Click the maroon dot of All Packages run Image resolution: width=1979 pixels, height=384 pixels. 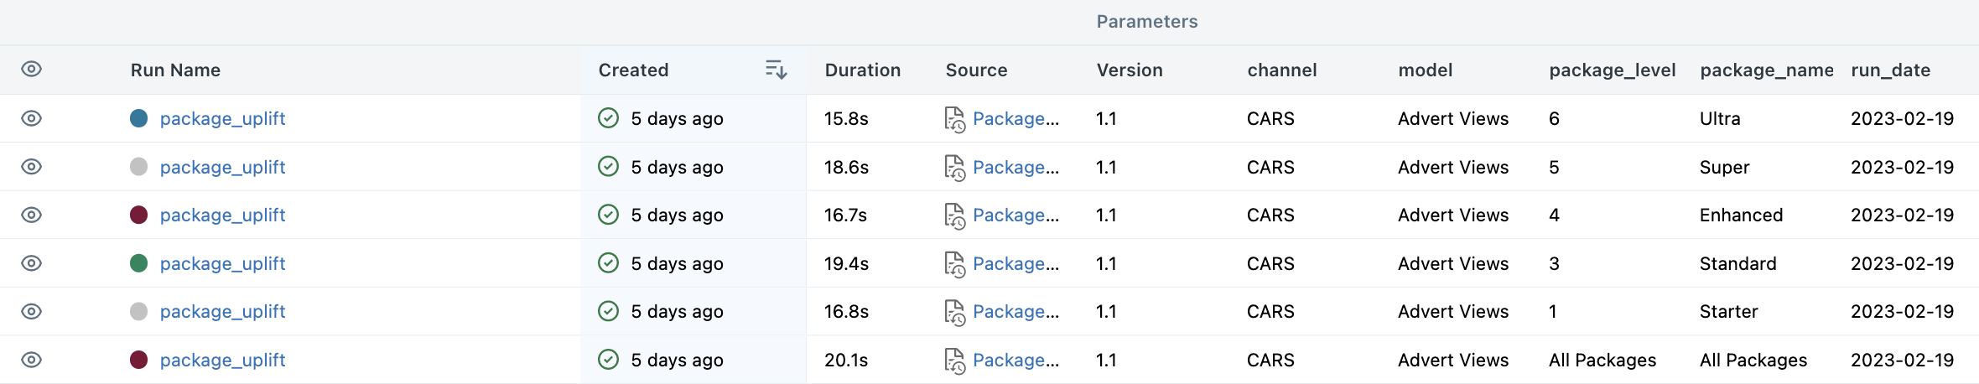(139, 360)
